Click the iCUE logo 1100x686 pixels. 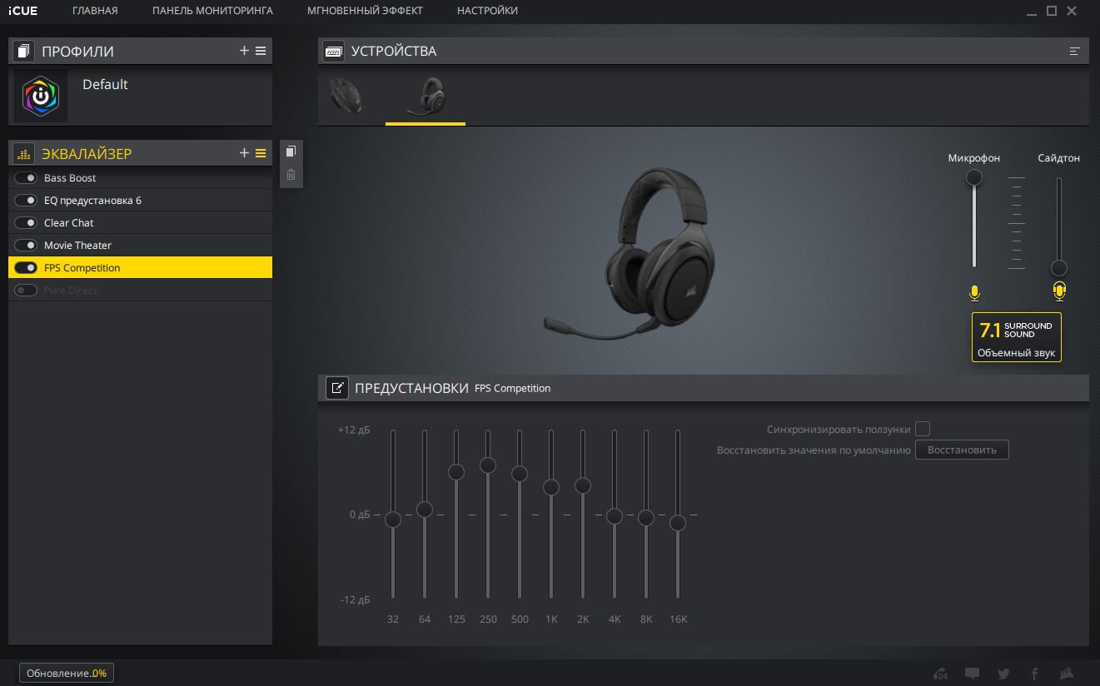point(22,11)
